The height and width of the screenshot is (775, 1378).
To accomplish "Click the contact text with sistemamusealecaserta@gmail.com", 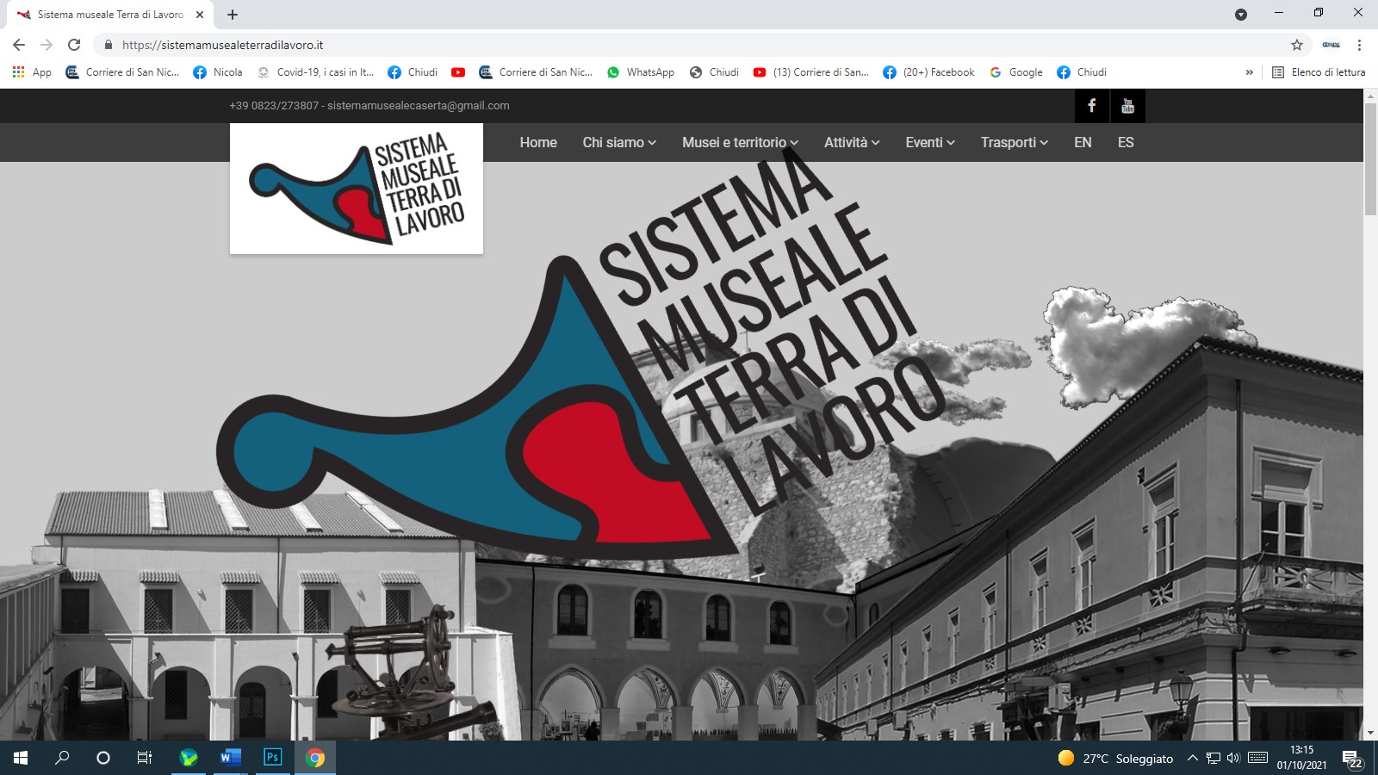I will point(369,106).
